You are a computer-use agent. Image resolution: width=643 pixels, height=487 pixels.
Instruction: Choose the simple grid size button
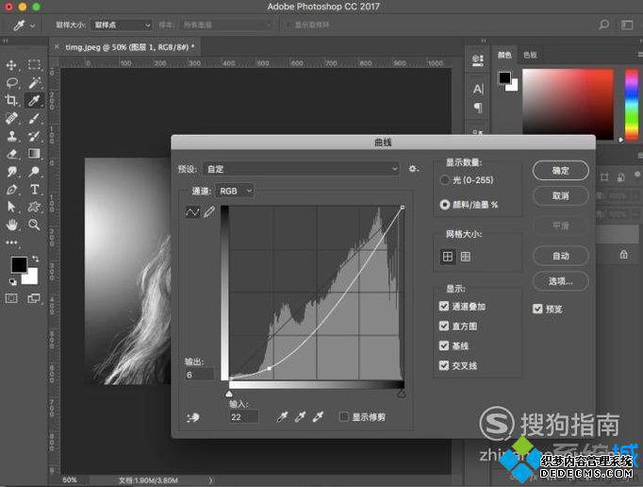click(x=448, y=257)
